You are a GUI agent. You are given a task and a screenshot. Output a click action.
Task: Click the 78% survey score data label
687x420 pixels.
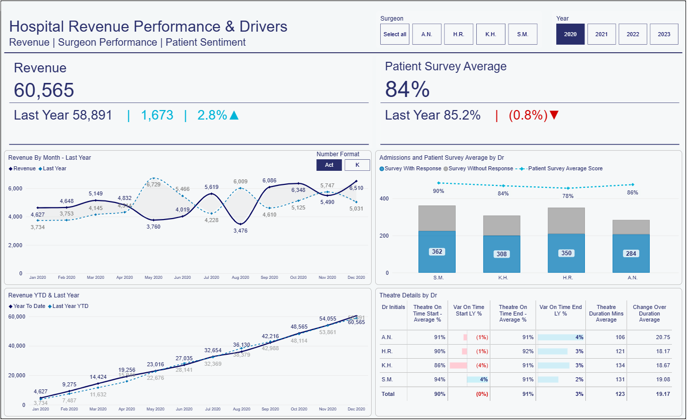[x=568, y=196]
